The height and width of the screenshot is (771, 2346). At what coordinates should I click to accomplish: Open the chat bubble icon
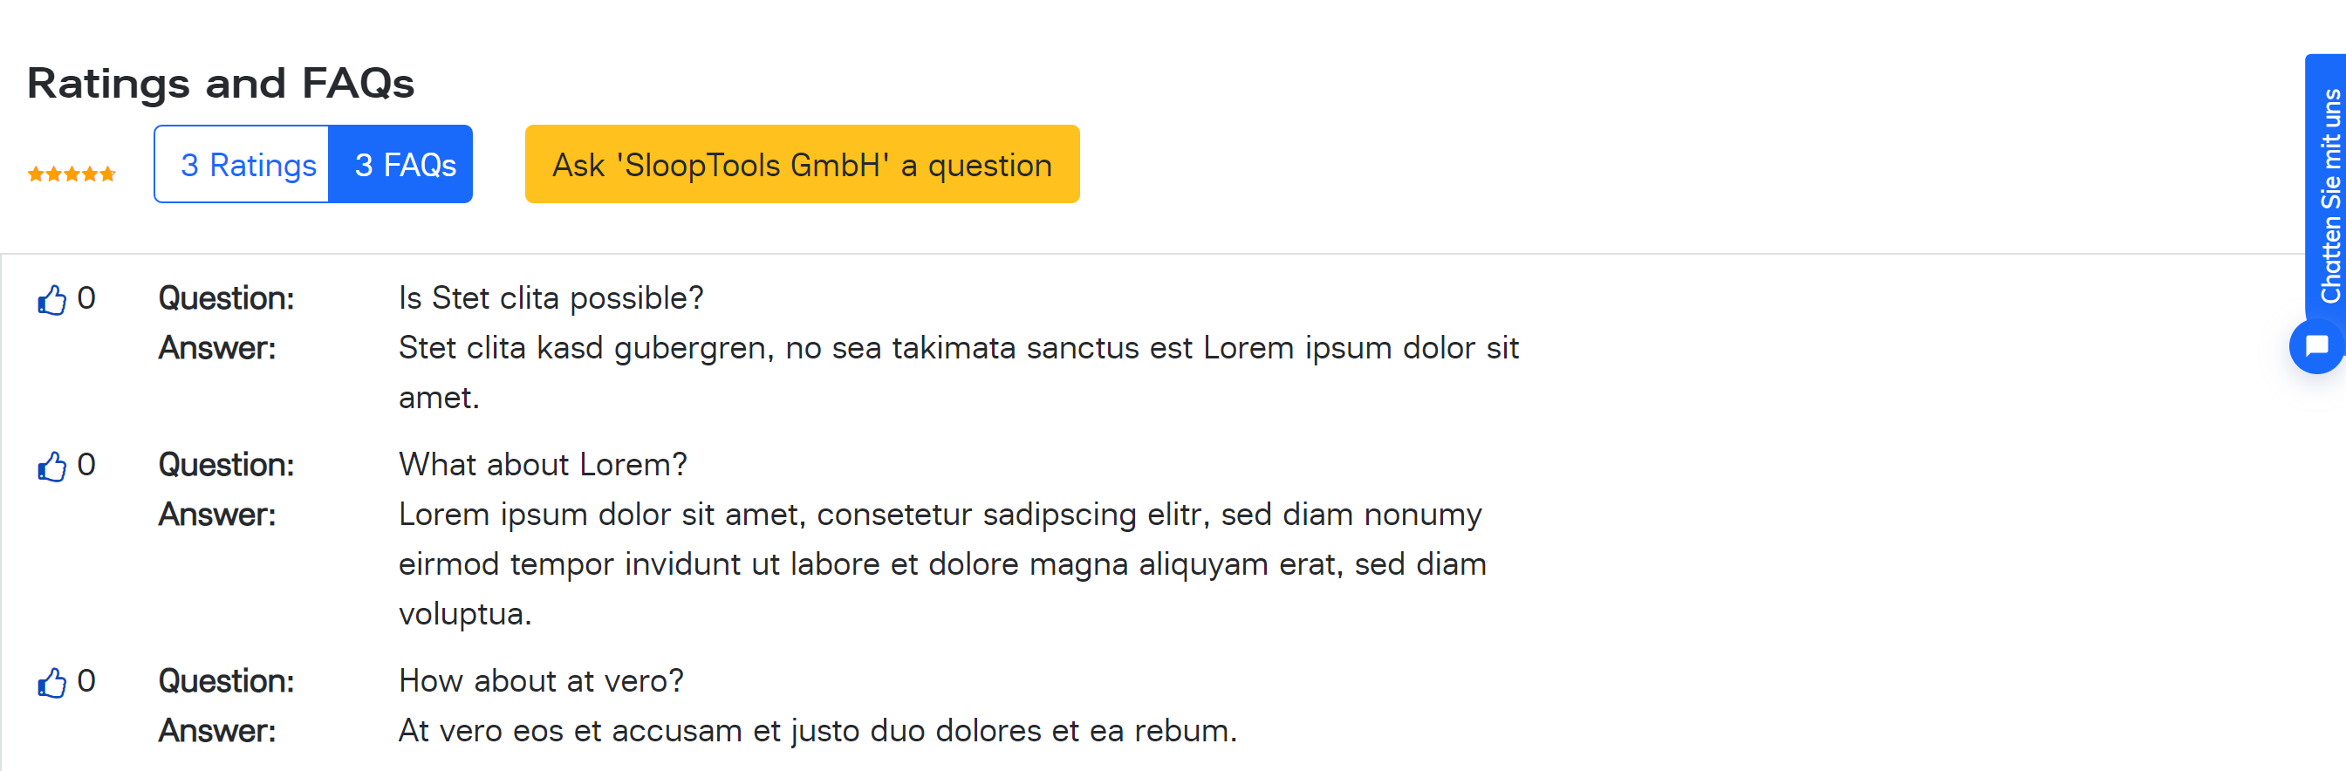(2317, 346)
